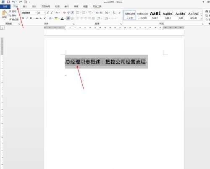Screen dimensions: 210x169
Task: Click the Clear Formatting eraser icon
Action: pyautogui.click(x=64, y=13)
